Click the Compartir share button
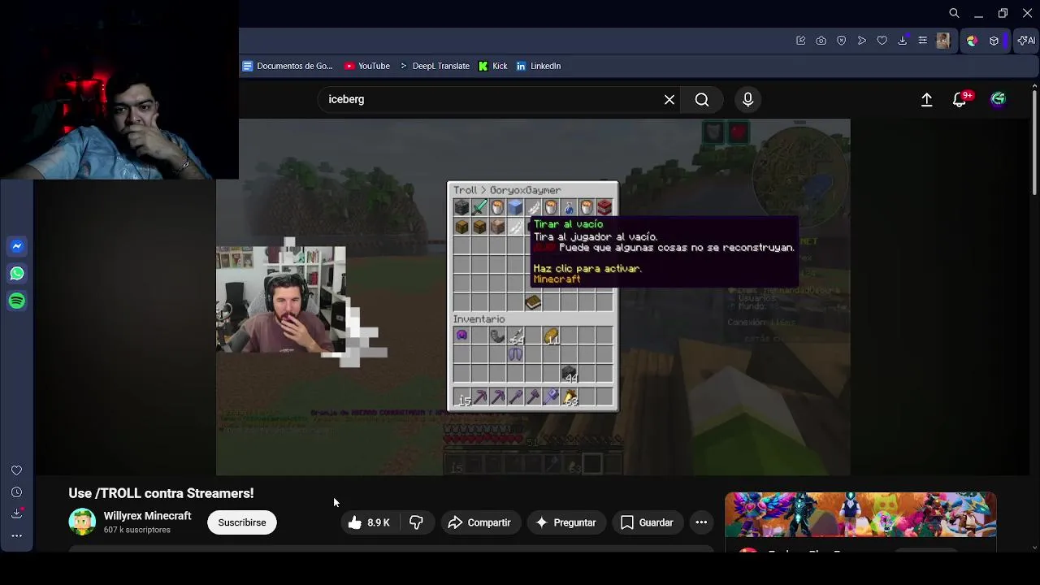The image size is (1040, 585). click(x=479, y=522)
